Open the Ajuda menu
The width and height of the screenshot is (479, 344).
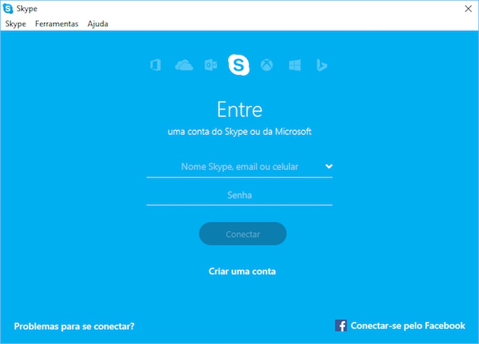[98, 24]
